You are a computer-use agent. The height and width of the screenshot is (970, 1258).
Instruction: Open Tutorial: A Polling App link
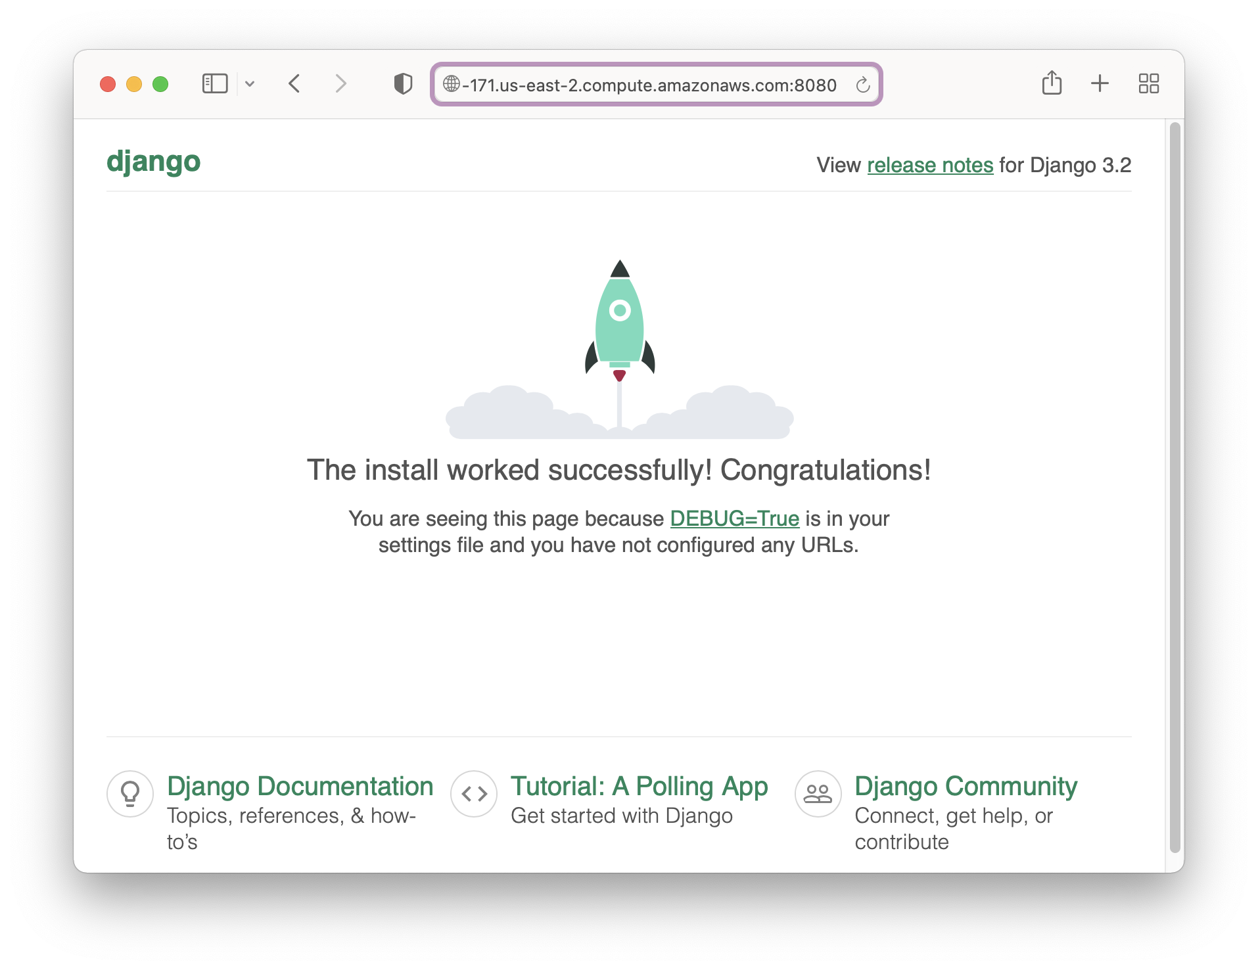(639, 786)
